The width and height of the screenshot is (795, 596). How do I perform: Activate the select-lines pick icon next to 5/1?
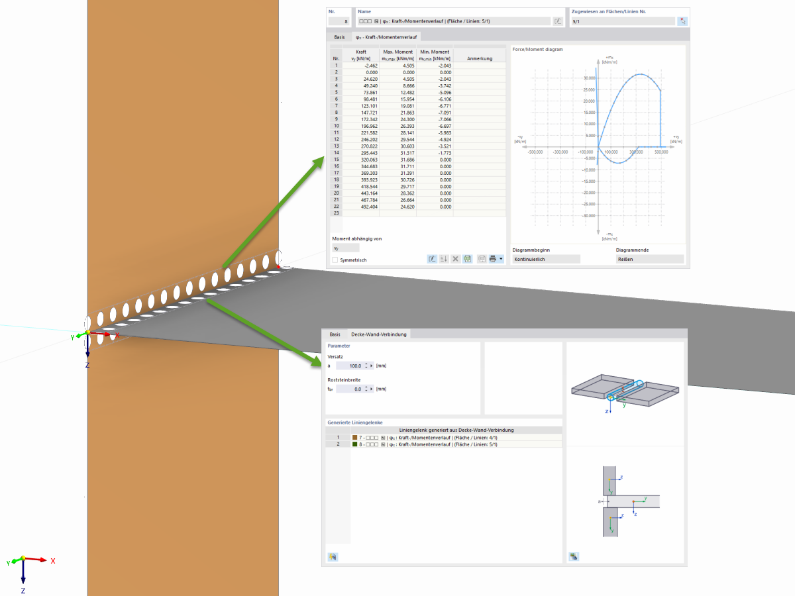(x=682, y=21)
